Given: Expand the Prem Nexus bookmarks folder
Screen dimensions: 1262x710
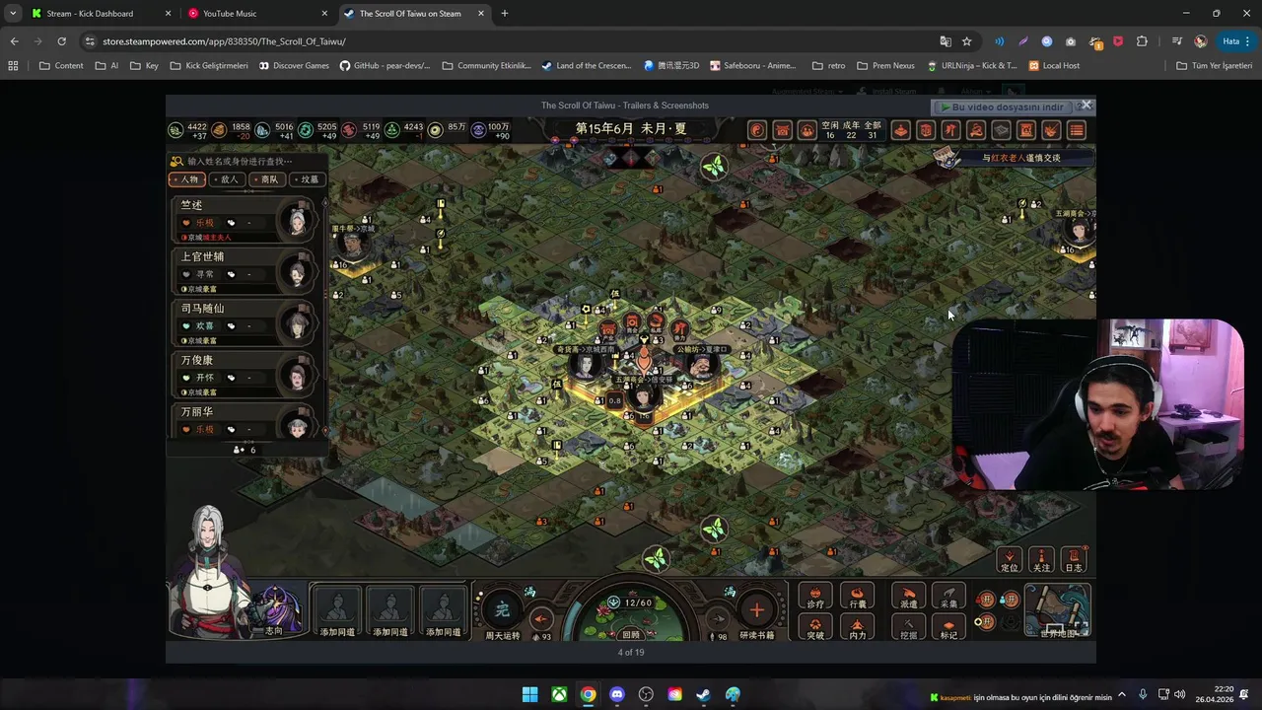Looking at the screenshot, I should (885, 66).
